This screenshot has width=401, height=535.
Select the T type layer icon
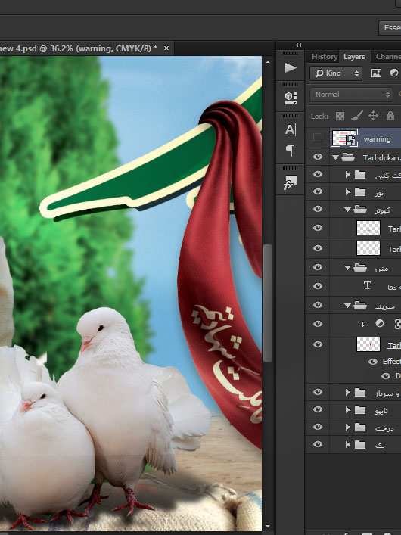tap(368, 285)
